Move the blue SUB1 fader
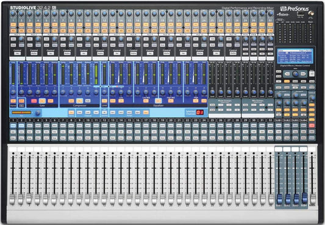This screenshot has width=325, height=225. tap(279, 199)
